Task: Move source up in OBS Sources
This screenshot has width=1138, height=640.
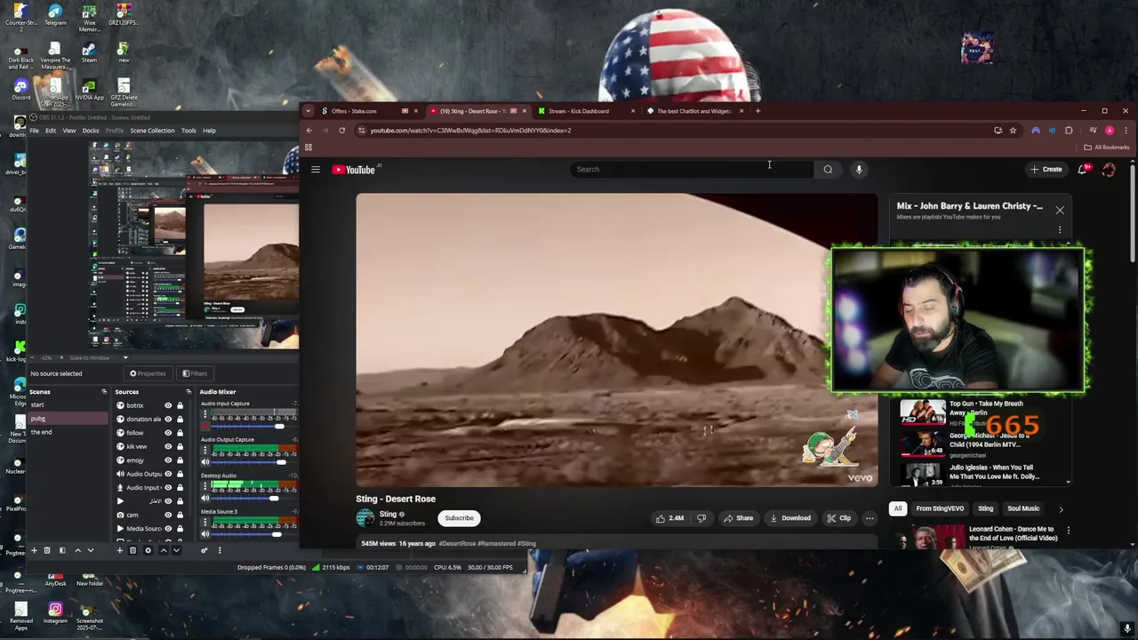Action: (x=164, y=550)
